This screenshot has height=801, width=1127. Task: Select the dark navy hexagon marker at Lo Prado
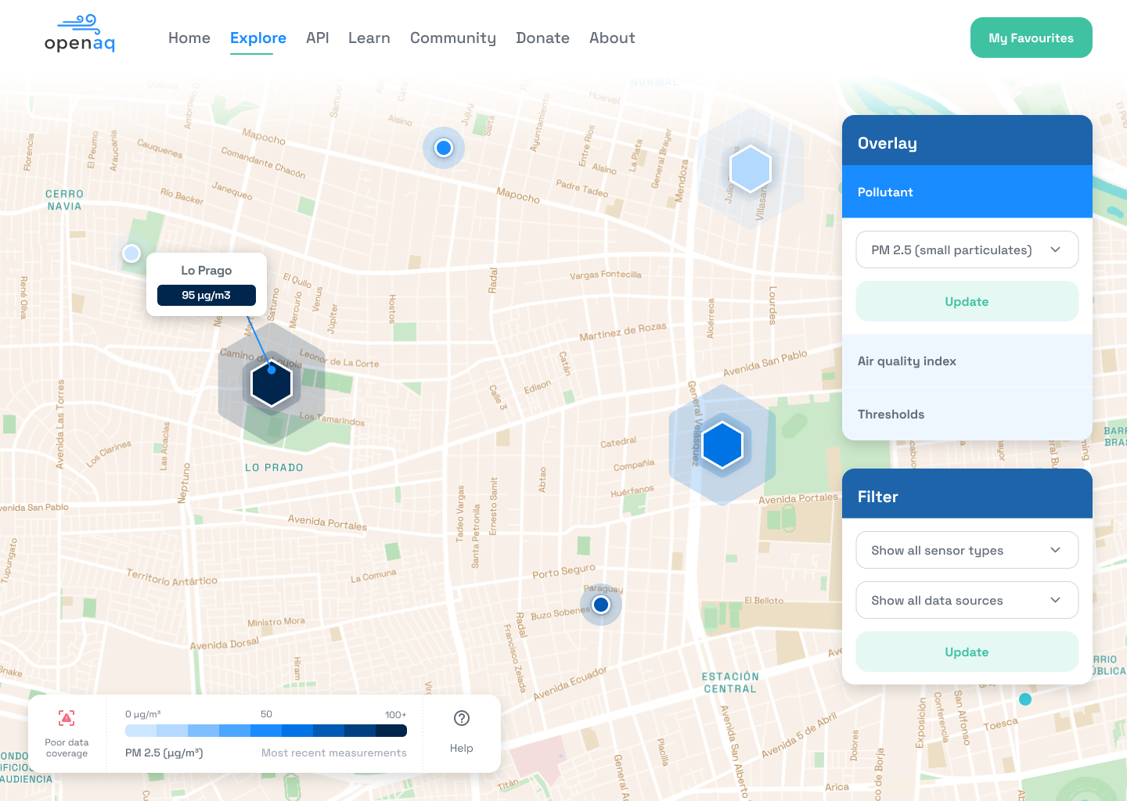(272, 384)
